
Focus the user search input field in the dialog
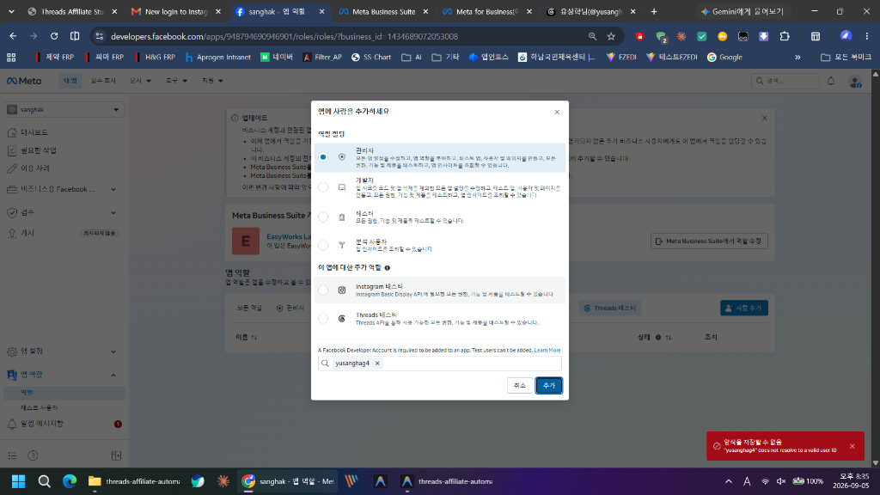pyautogui.click(x=440, y=364)
